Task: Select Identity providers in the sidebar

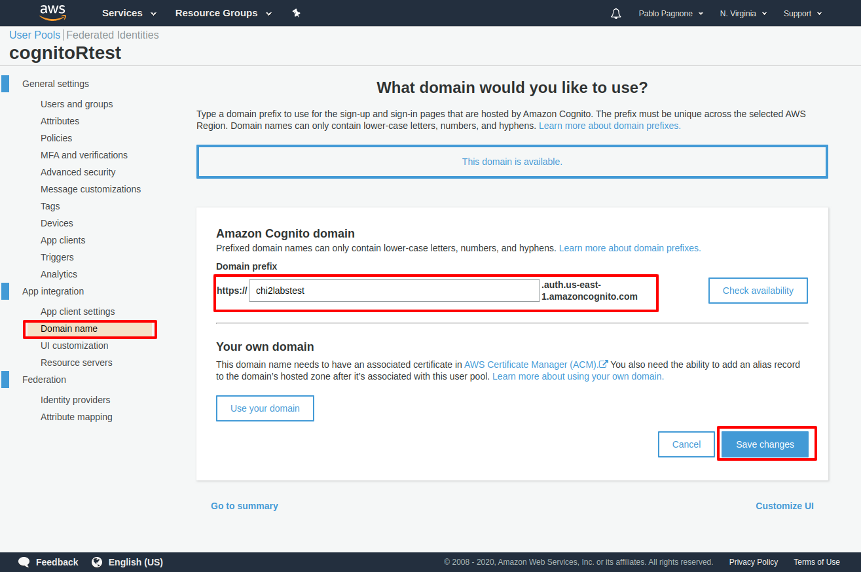Action: (75, 400)
